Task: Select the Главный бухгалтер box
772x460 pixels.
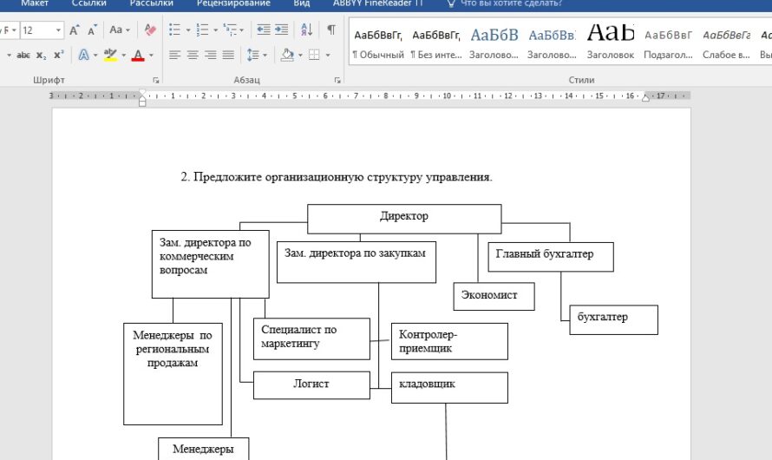Action: 551,257
